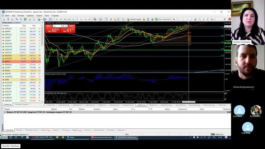Select M15 timeframe
Viewport: 265px width, 149px height.
tap(65, 19)
